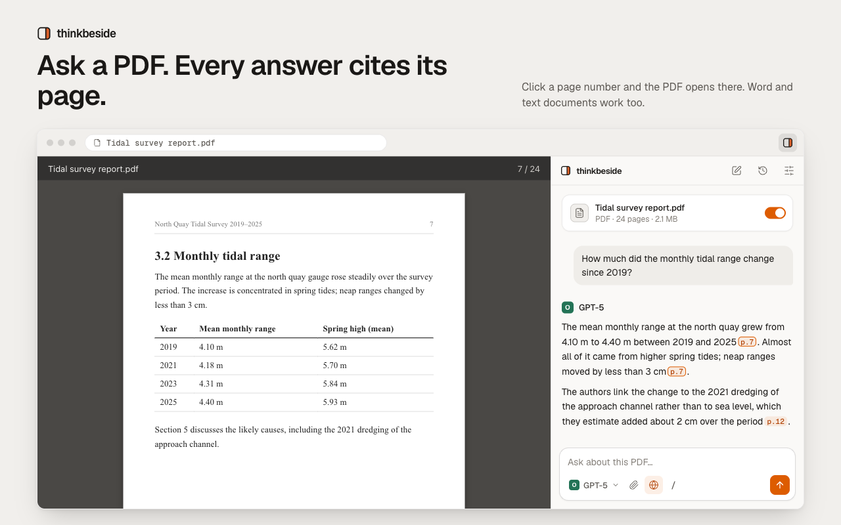841x525 pixels.
Task: Click the '7 / 24' page indicator
Action: coord(528,169)
